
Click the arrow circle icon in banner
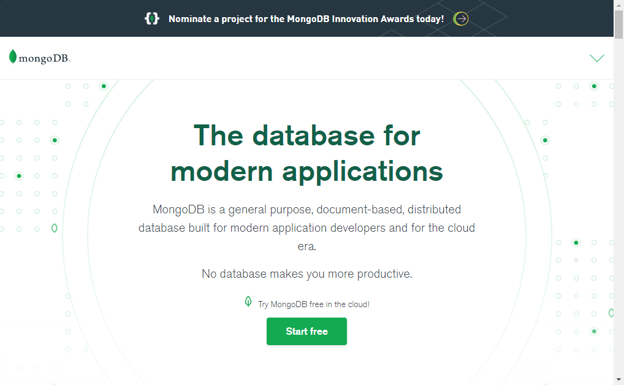(461, 19)
